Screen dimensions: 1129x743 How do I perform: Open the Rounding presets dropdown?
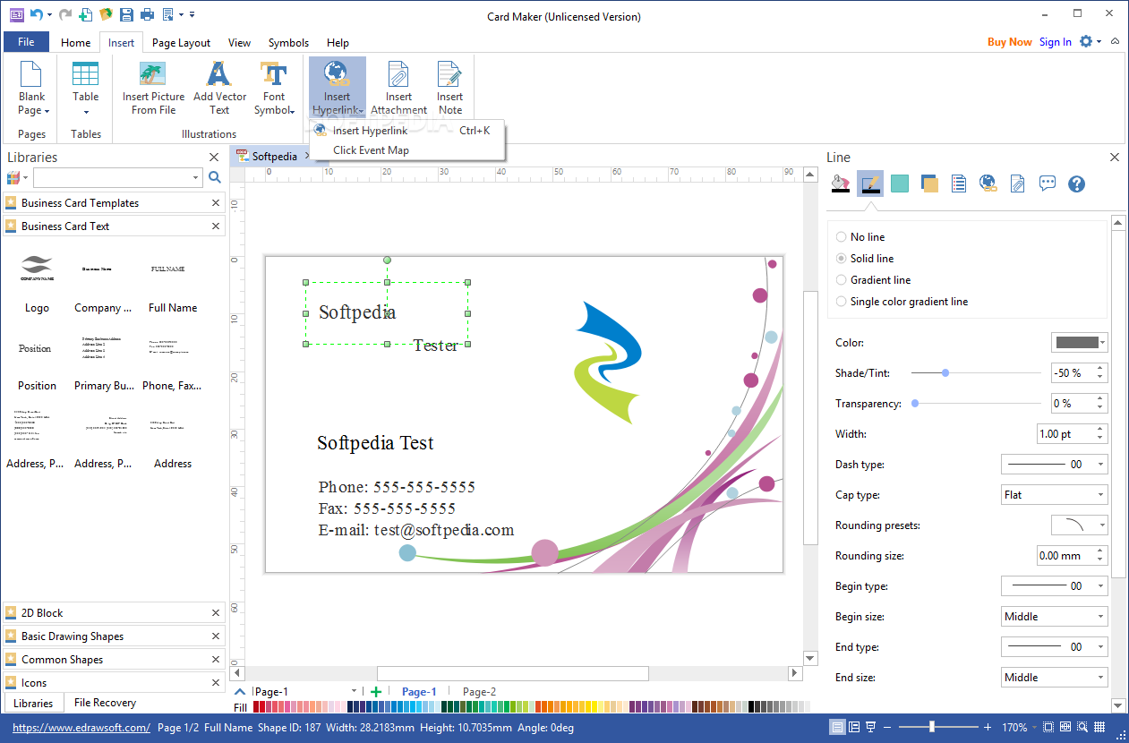pyautogui.click(x=1079, y=525)
